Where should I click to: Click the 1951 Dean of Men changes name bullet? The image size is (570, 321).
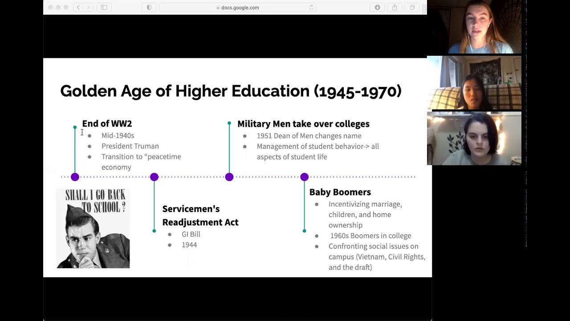coord(309,136)
